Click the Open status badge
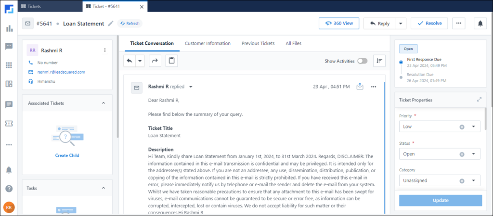 click(x=408, y=49)
